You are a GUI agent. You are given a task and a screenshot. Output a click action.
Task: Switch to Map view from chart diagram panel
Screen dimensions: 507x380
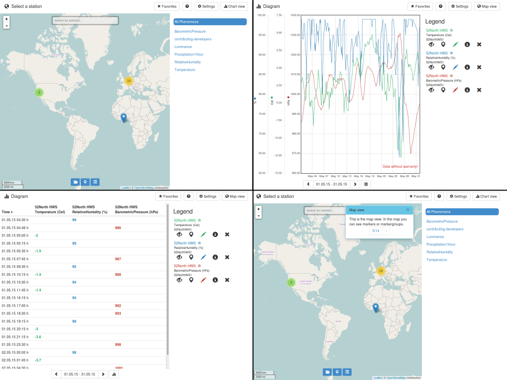click(487, 6)
